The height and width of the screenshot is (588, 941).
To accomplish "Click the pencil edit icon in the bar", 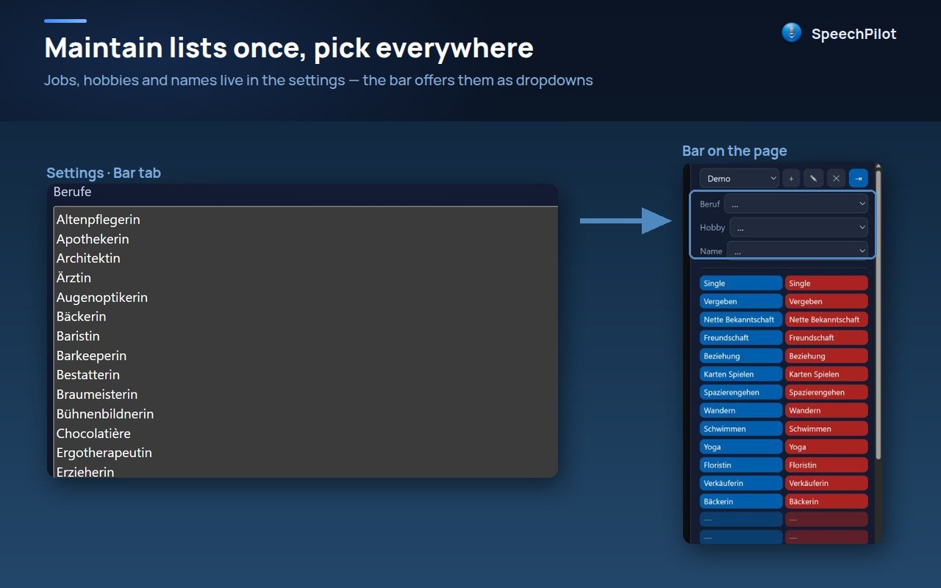I will pyautogui.click(x=814, y=179).
